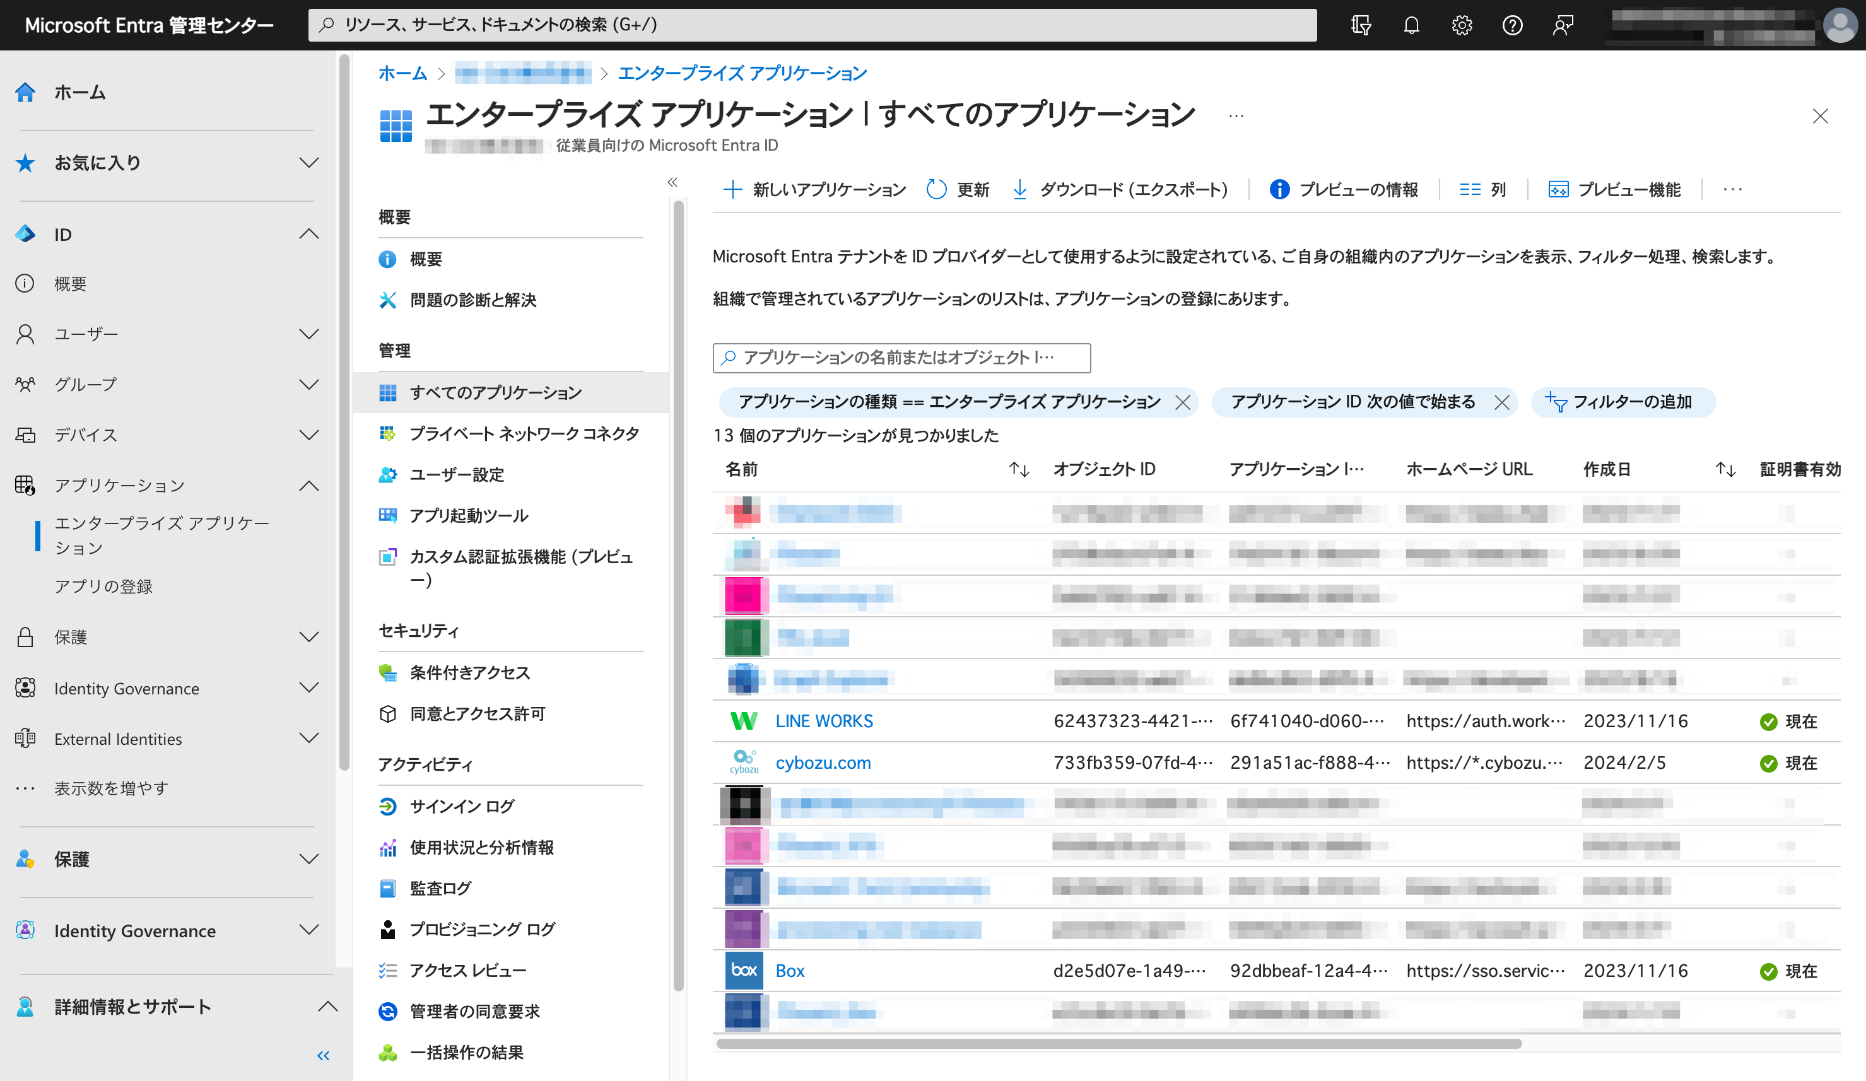Remove the アプリケーション ID filter chip
The height and width of the screenshot is (1081, 1866).
tap(1501, 402)
